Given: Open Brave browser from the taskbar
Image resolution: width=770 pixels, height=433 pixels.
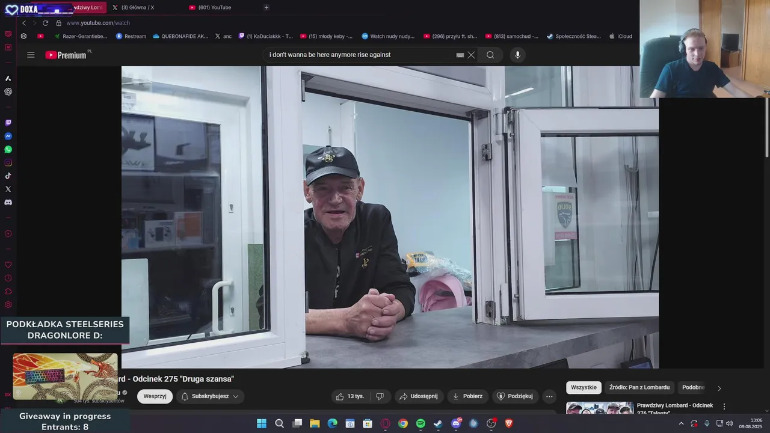Looking at the screenshot, I should coord(509,423).
